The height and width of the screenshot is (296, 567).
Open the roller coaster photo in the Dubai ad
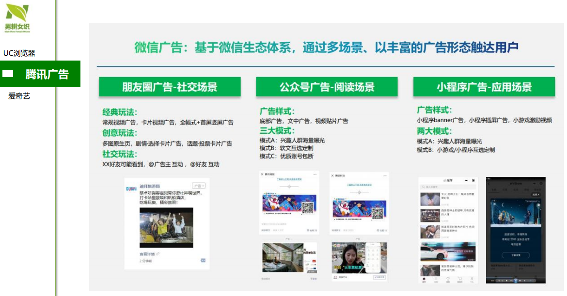(166, 228)
